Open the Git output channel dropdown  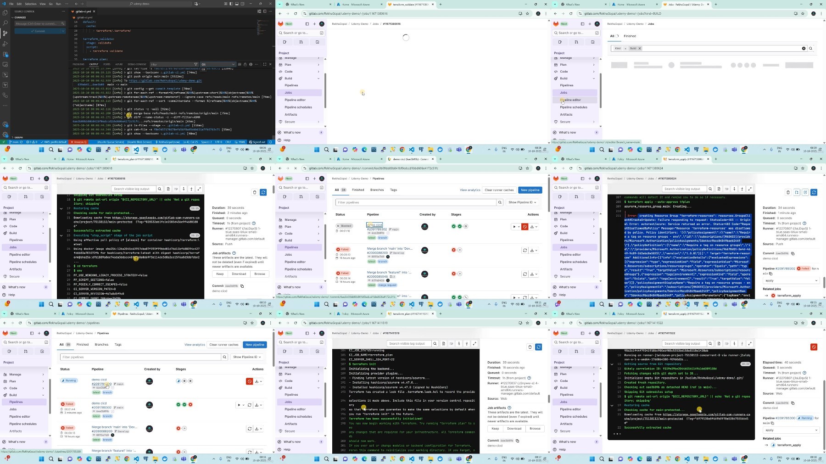(x=218, y=64)
